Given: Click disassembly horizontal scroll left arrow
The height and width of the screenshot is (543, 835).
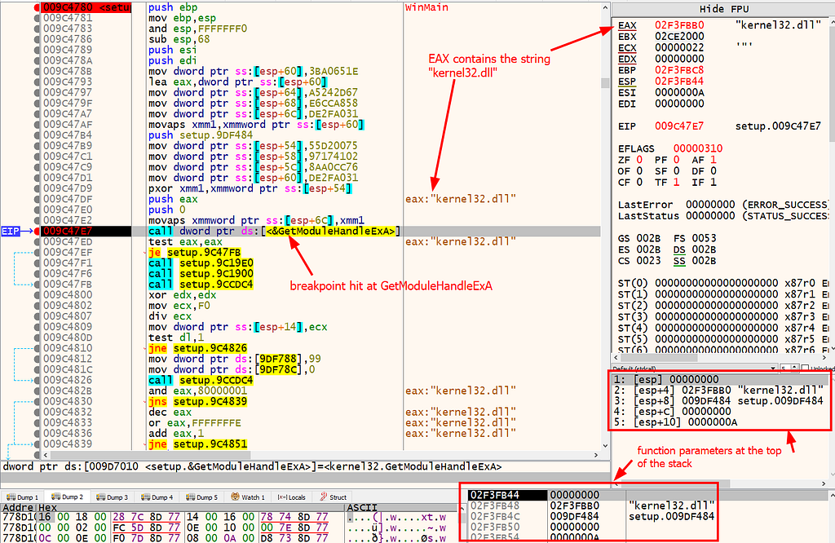Looking at the screenshot, I should tap(46, 455).
